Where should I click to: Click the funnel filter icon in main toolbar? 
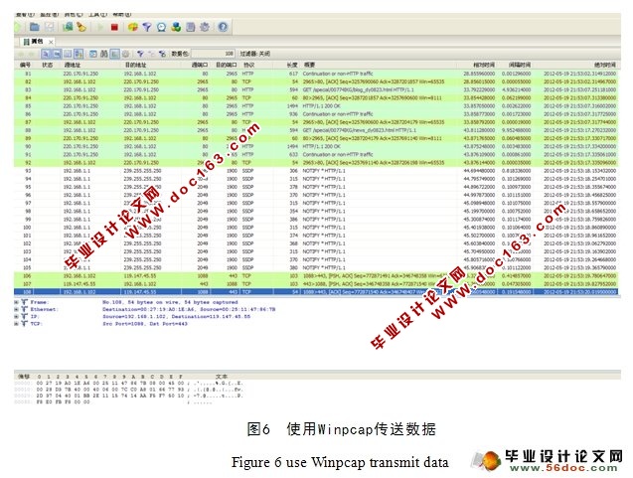(x=147, y=27)
